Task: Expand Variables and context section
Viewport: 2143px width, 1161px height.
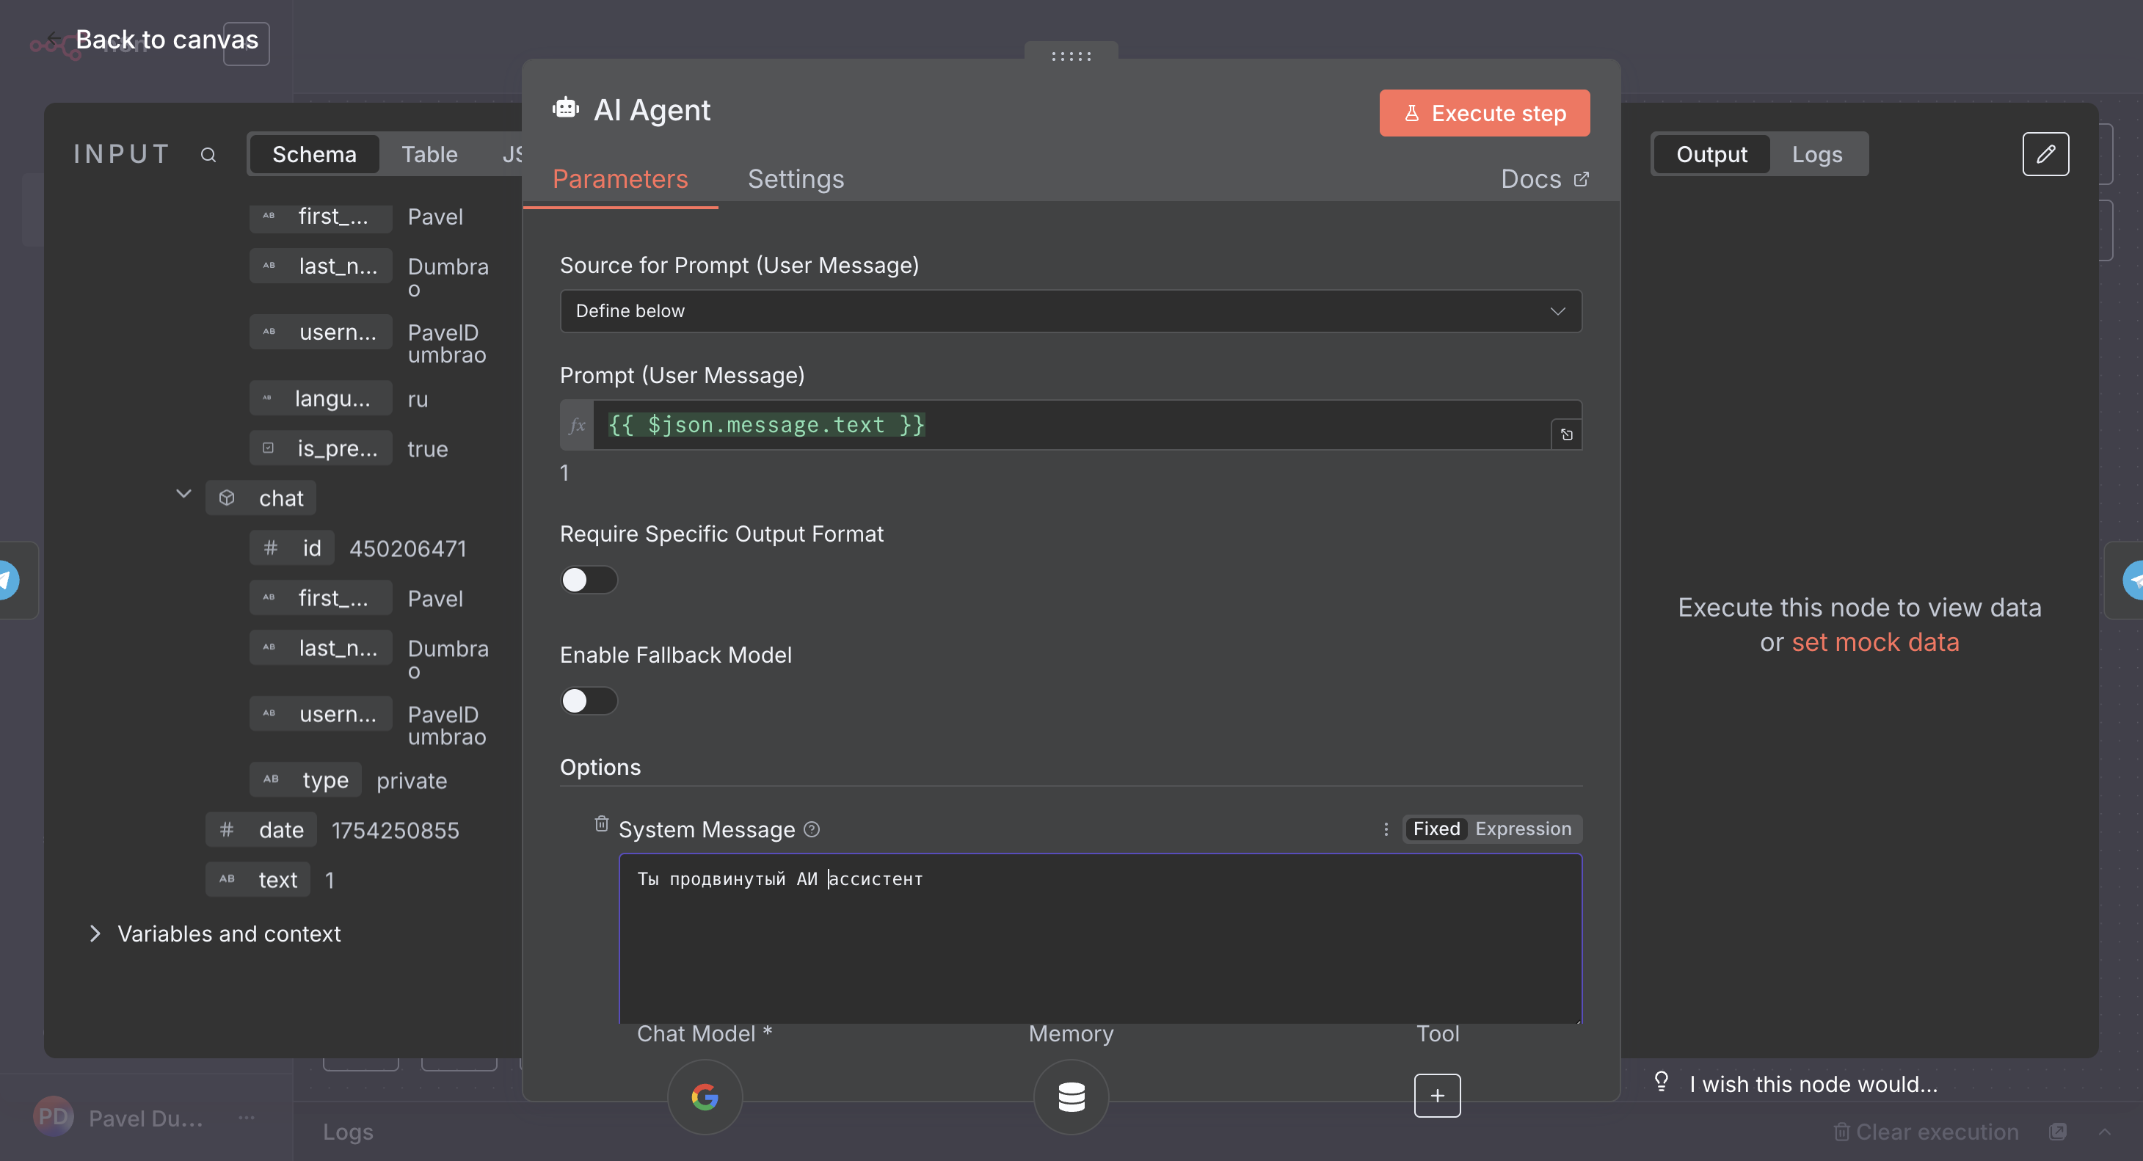Action: pyautogui.click(x=95, y=933)
